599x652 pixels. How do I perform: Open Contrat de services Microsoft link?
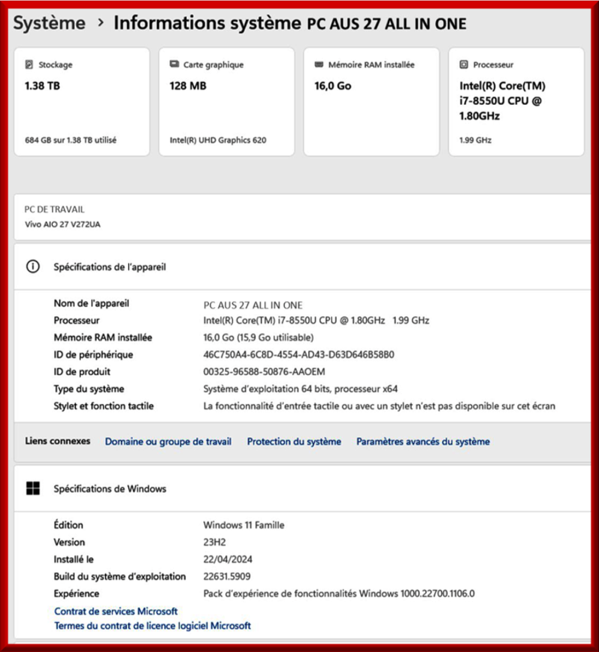coord(116,611)
